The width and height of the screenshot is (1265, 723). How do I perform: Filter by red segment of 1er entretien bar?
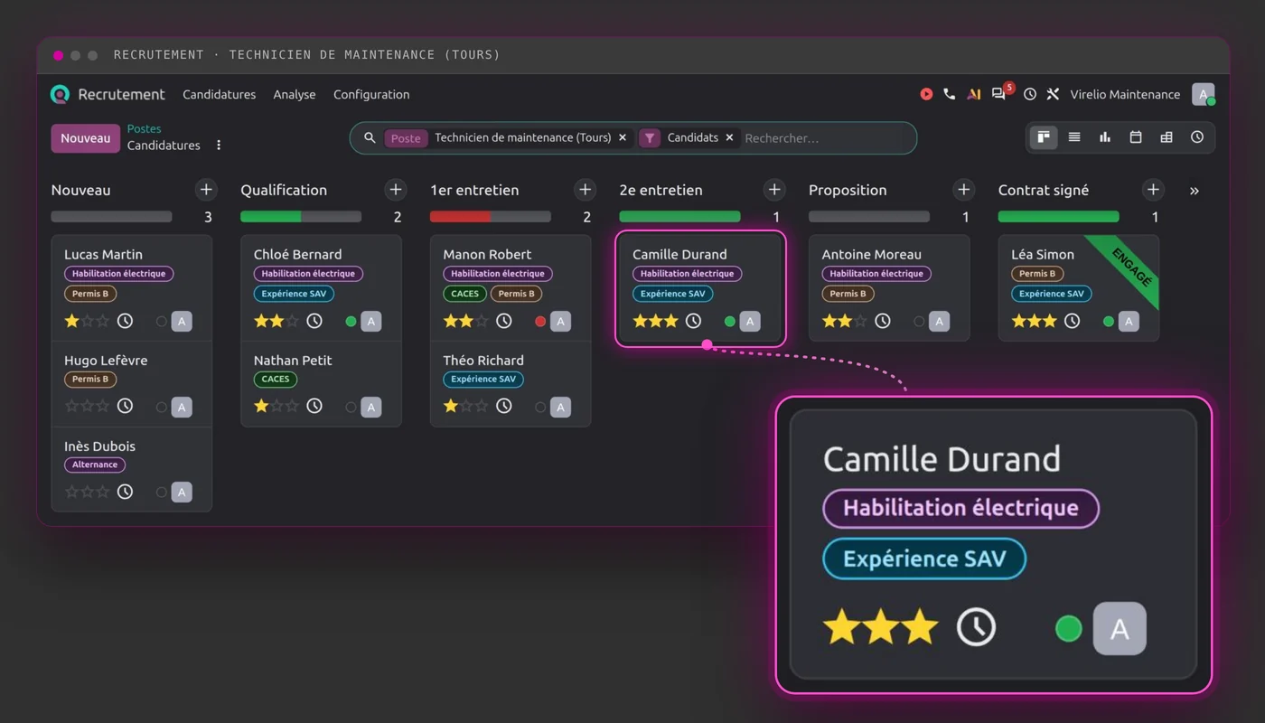point(460,217)
